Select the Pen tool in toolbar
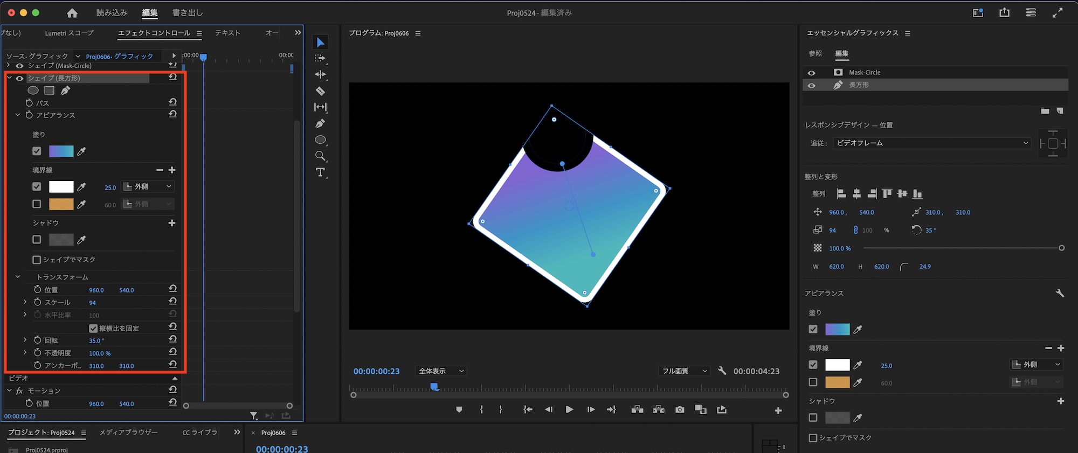This screenshot has width=1078, height=453. [x=320, y=123]
